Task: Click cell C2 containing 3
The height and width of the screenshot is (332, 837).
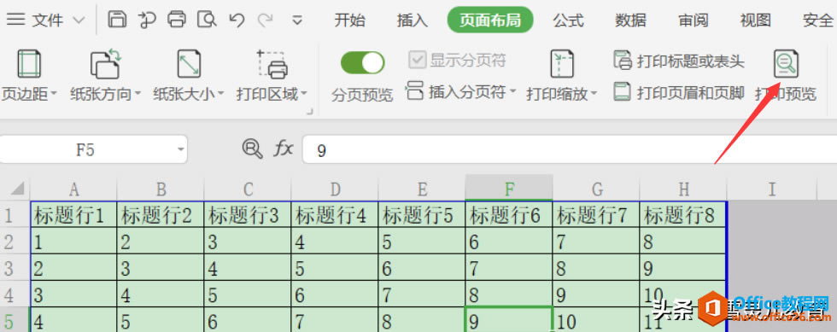Action: click(248, 242)
